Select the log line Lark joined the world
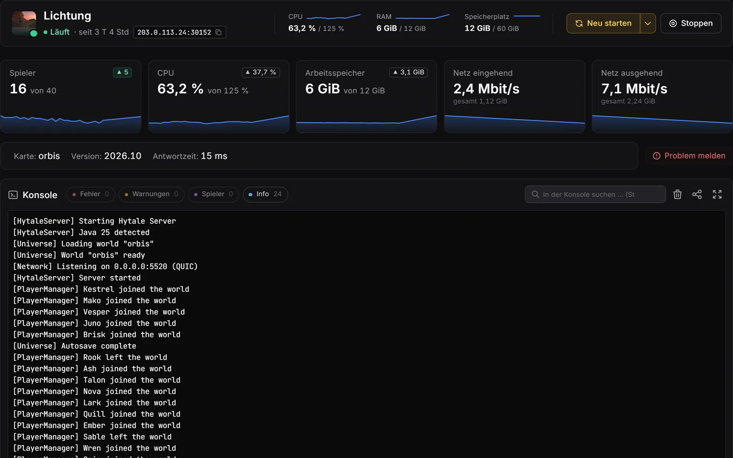Image resolution: width=733 pixels, height=458 pixels. (x=94, y=403)
